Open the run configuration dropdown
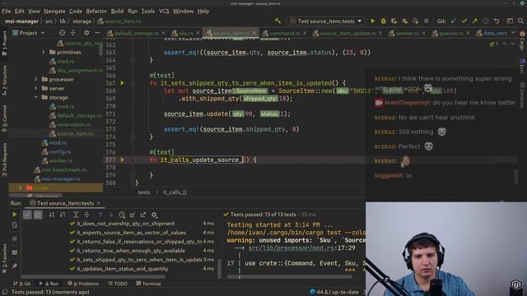This screenshot has width=527, height=296. [326, 21]
